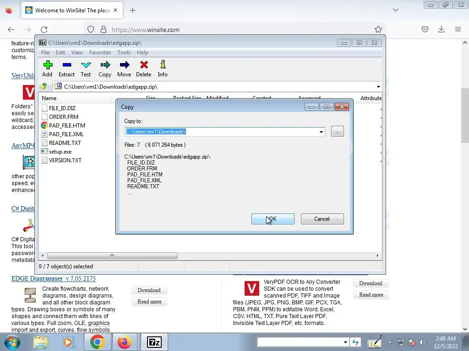Open Windows Media Player from taskbar
The width and height of the screenshot is (469, 351).
point(68,342)
